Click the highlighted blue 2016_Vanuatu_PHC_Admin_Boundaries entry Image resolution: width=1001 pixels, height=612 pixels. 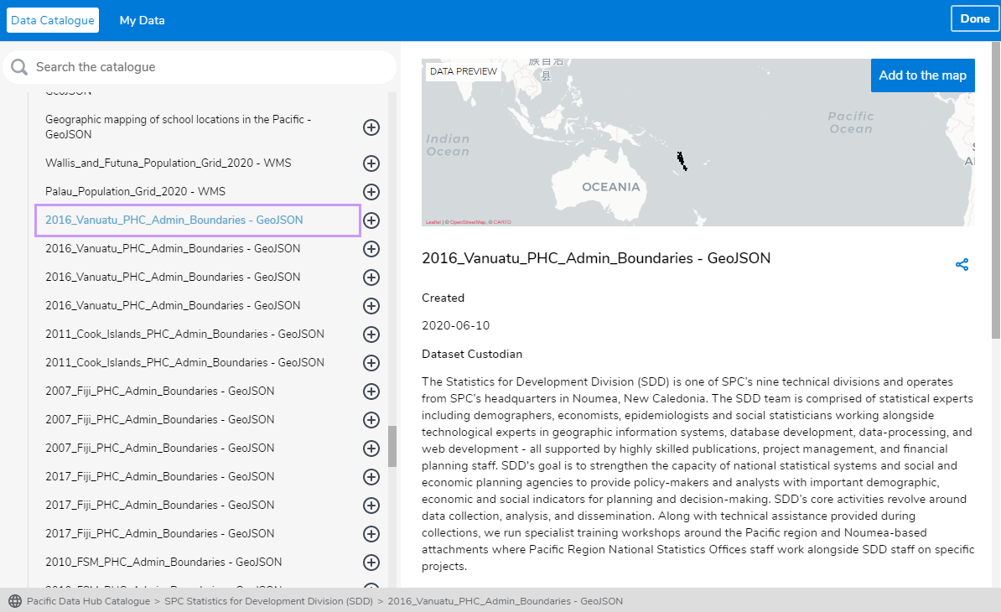[x=198, y=220]
